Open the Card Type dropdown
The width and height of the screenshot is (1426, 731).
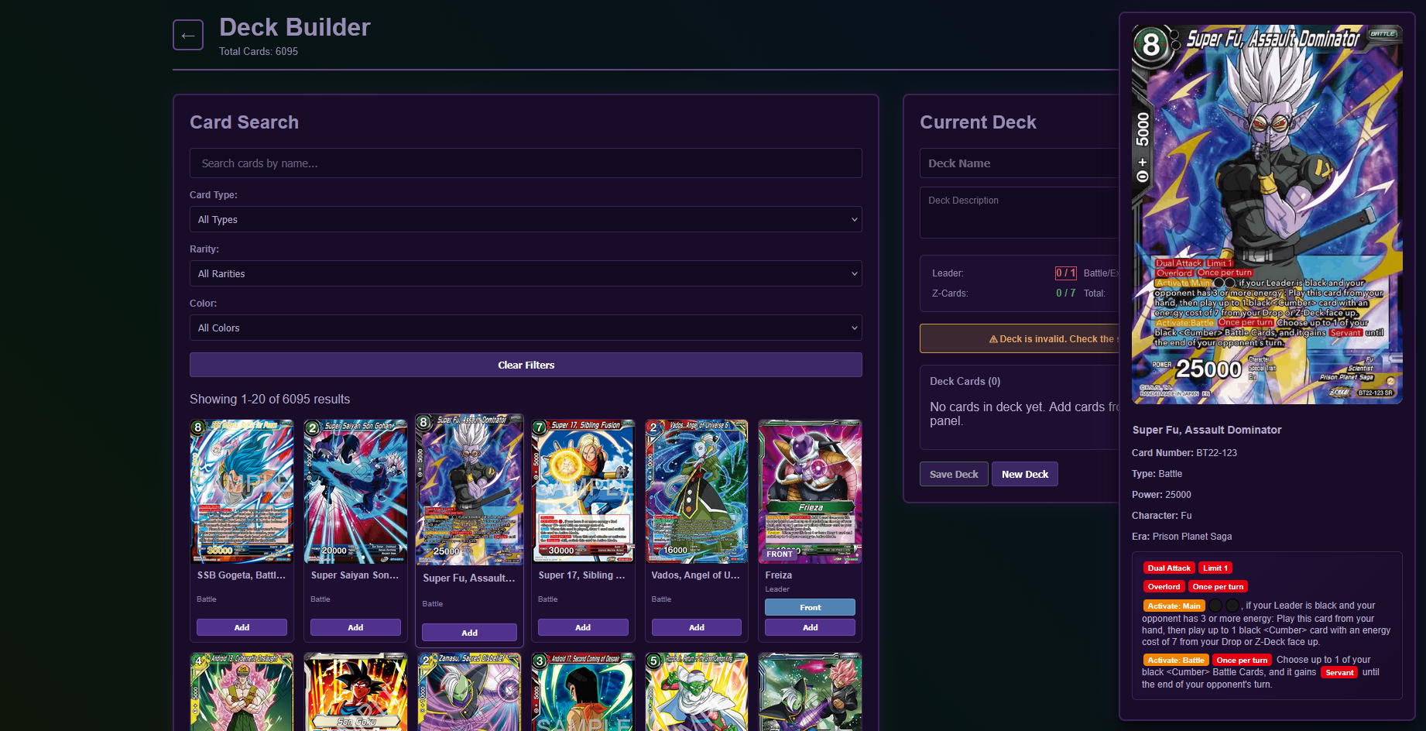(525, 219)
